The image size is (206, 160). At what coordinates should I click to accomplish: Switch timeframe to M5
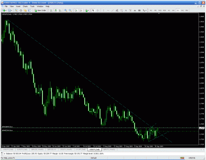pyautogui.click(x=156, y=10)
